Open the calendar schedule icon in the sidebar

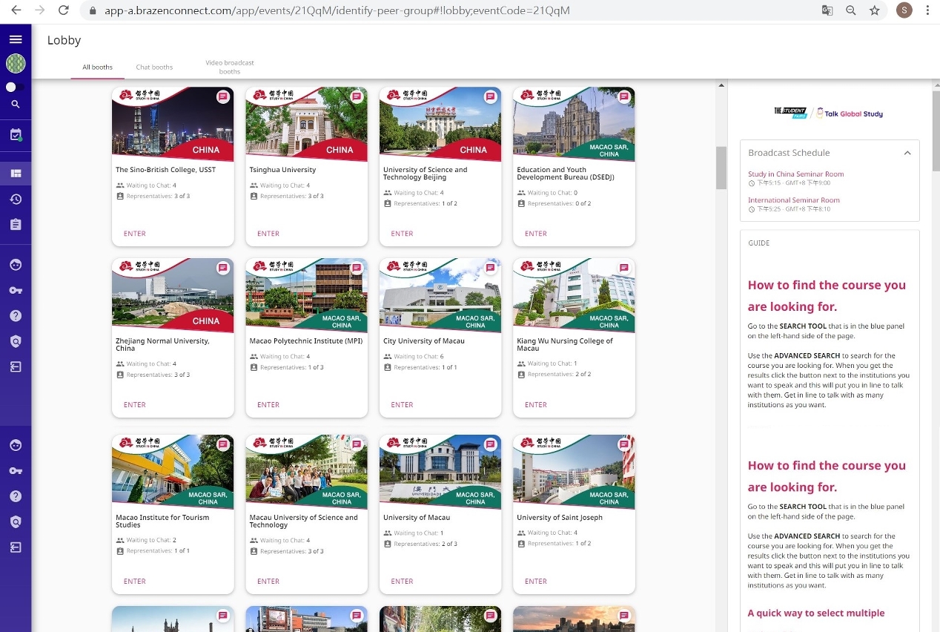tap(16, 135)
